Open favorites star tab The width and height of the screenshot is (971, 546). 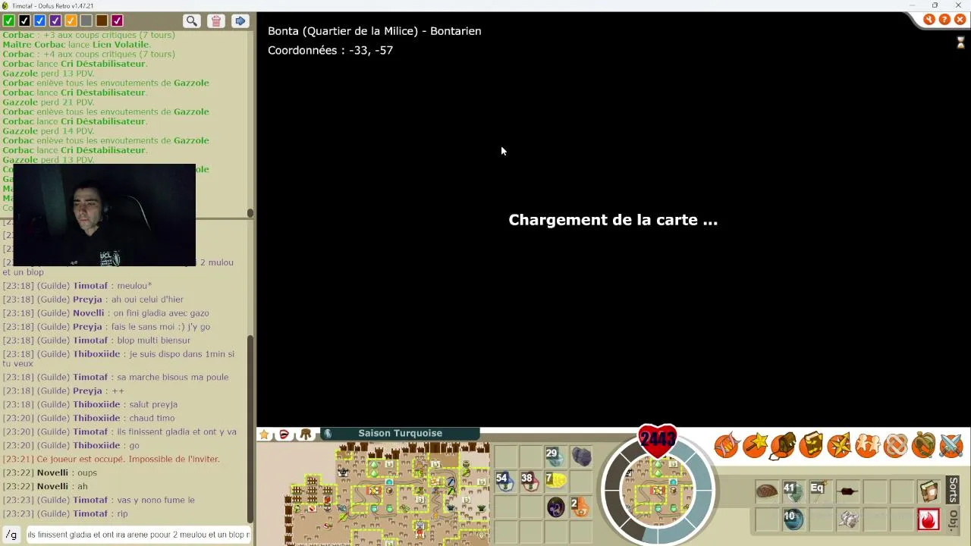(264, 435)
